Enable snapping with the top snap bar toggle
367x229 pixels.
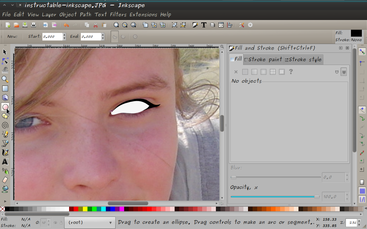click(x=362, y=52)
